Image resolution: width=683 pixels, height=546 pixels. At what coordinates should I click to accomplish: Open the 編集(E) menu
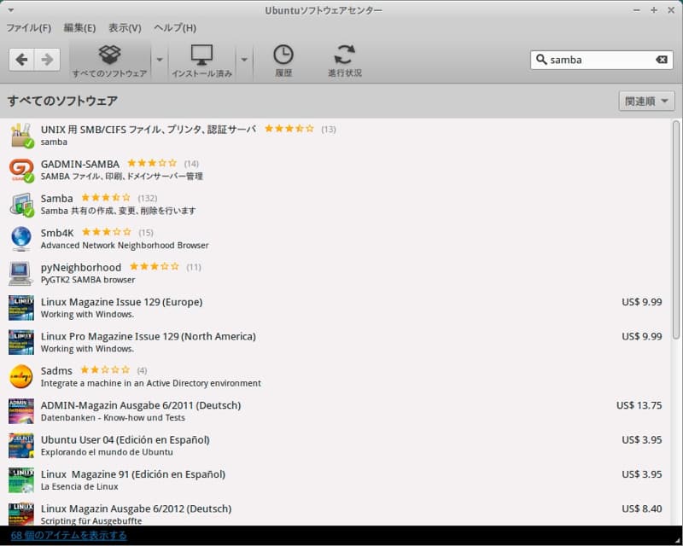[79, 28]
